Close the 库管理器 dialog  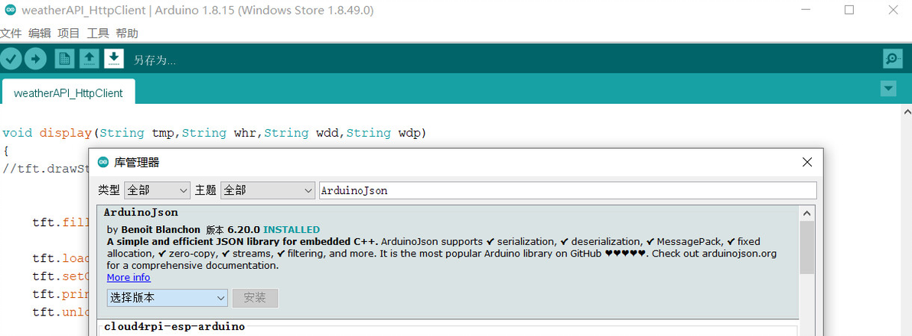point(806,162)
